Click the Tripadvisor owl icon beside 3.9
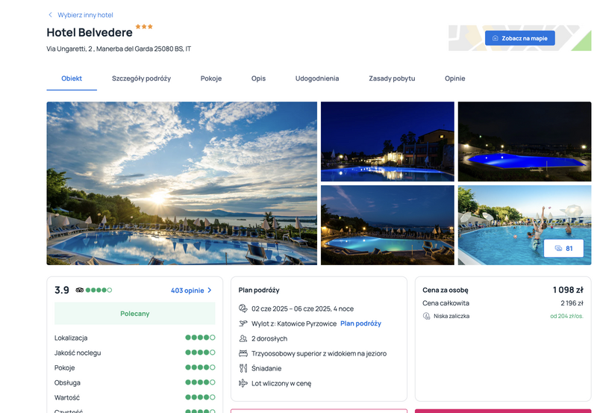Screen dimensions: 597x413 click(80, 290)
